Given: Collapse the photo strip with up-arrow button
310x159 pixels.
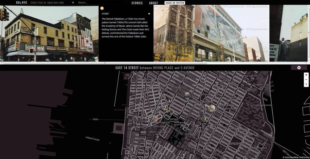Looking at the screenshot, I should [x=299, y=68].
